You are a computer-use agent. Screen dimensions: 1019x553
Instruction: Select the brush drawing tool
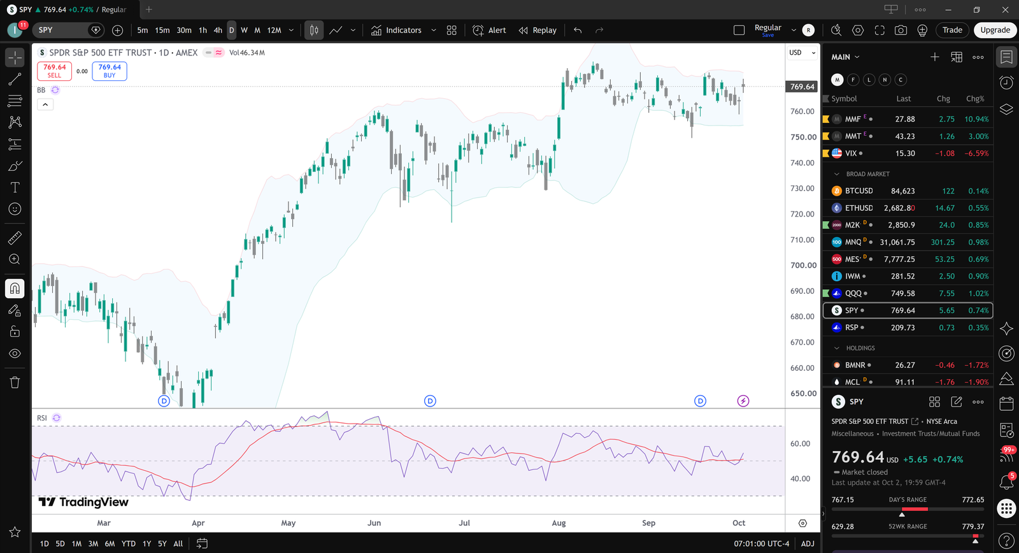tap(15, 166)
